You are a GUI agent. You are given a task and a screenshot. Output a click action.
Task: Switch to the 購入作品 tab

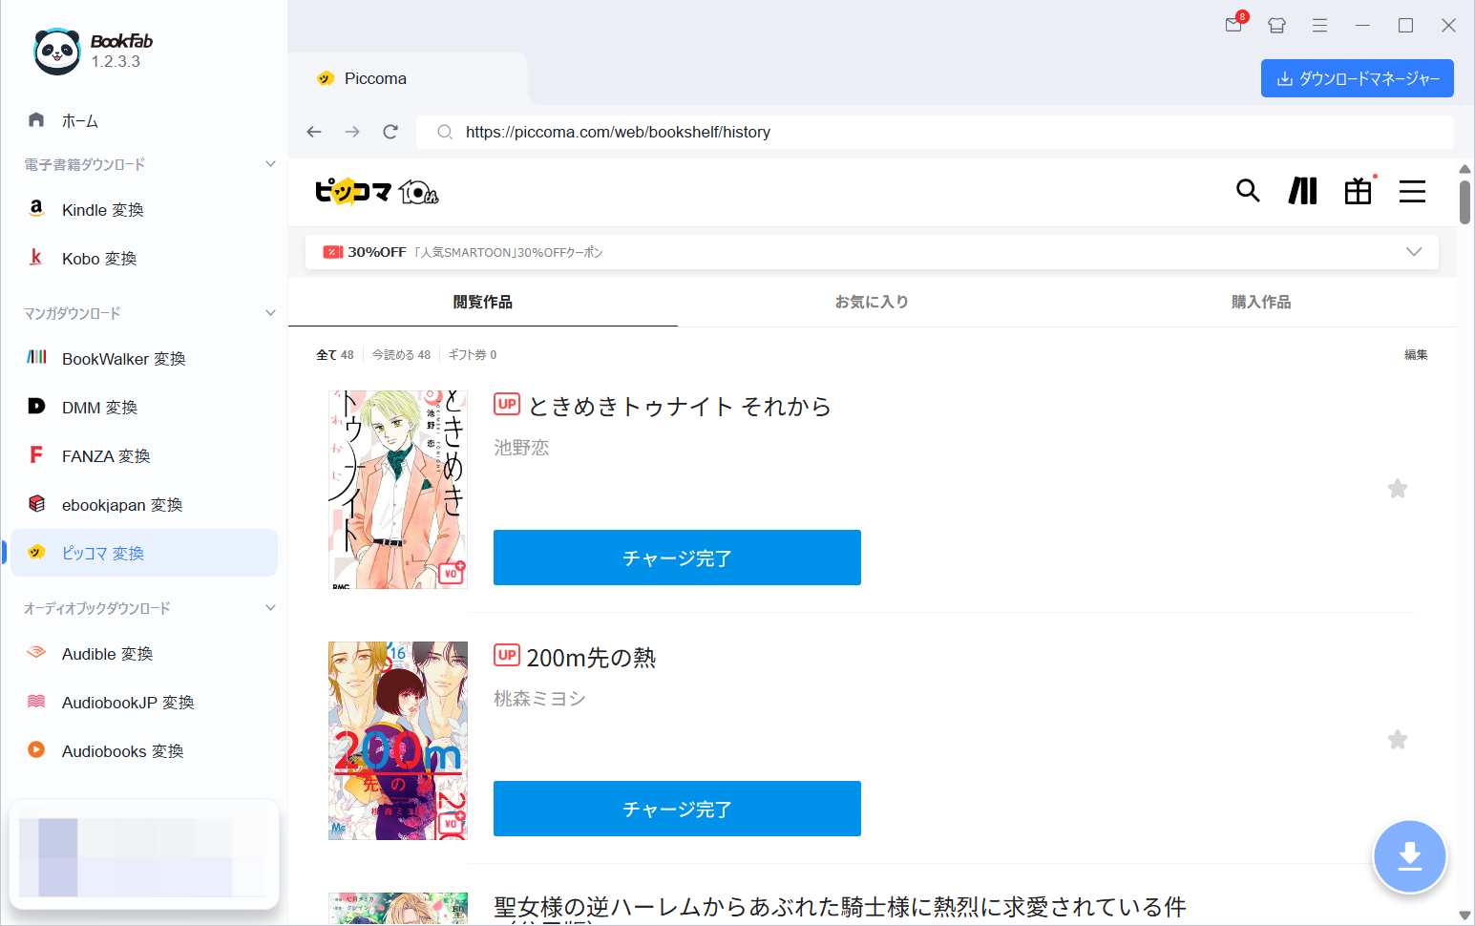(1261, 302)
